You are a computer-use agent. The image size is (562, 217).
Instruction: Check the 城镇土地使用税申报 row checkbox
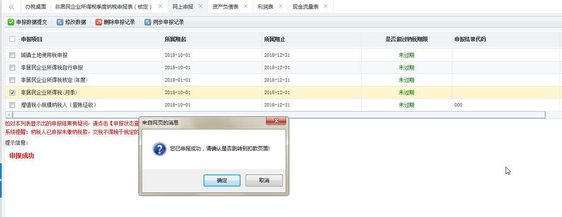[x=12, y=55]
